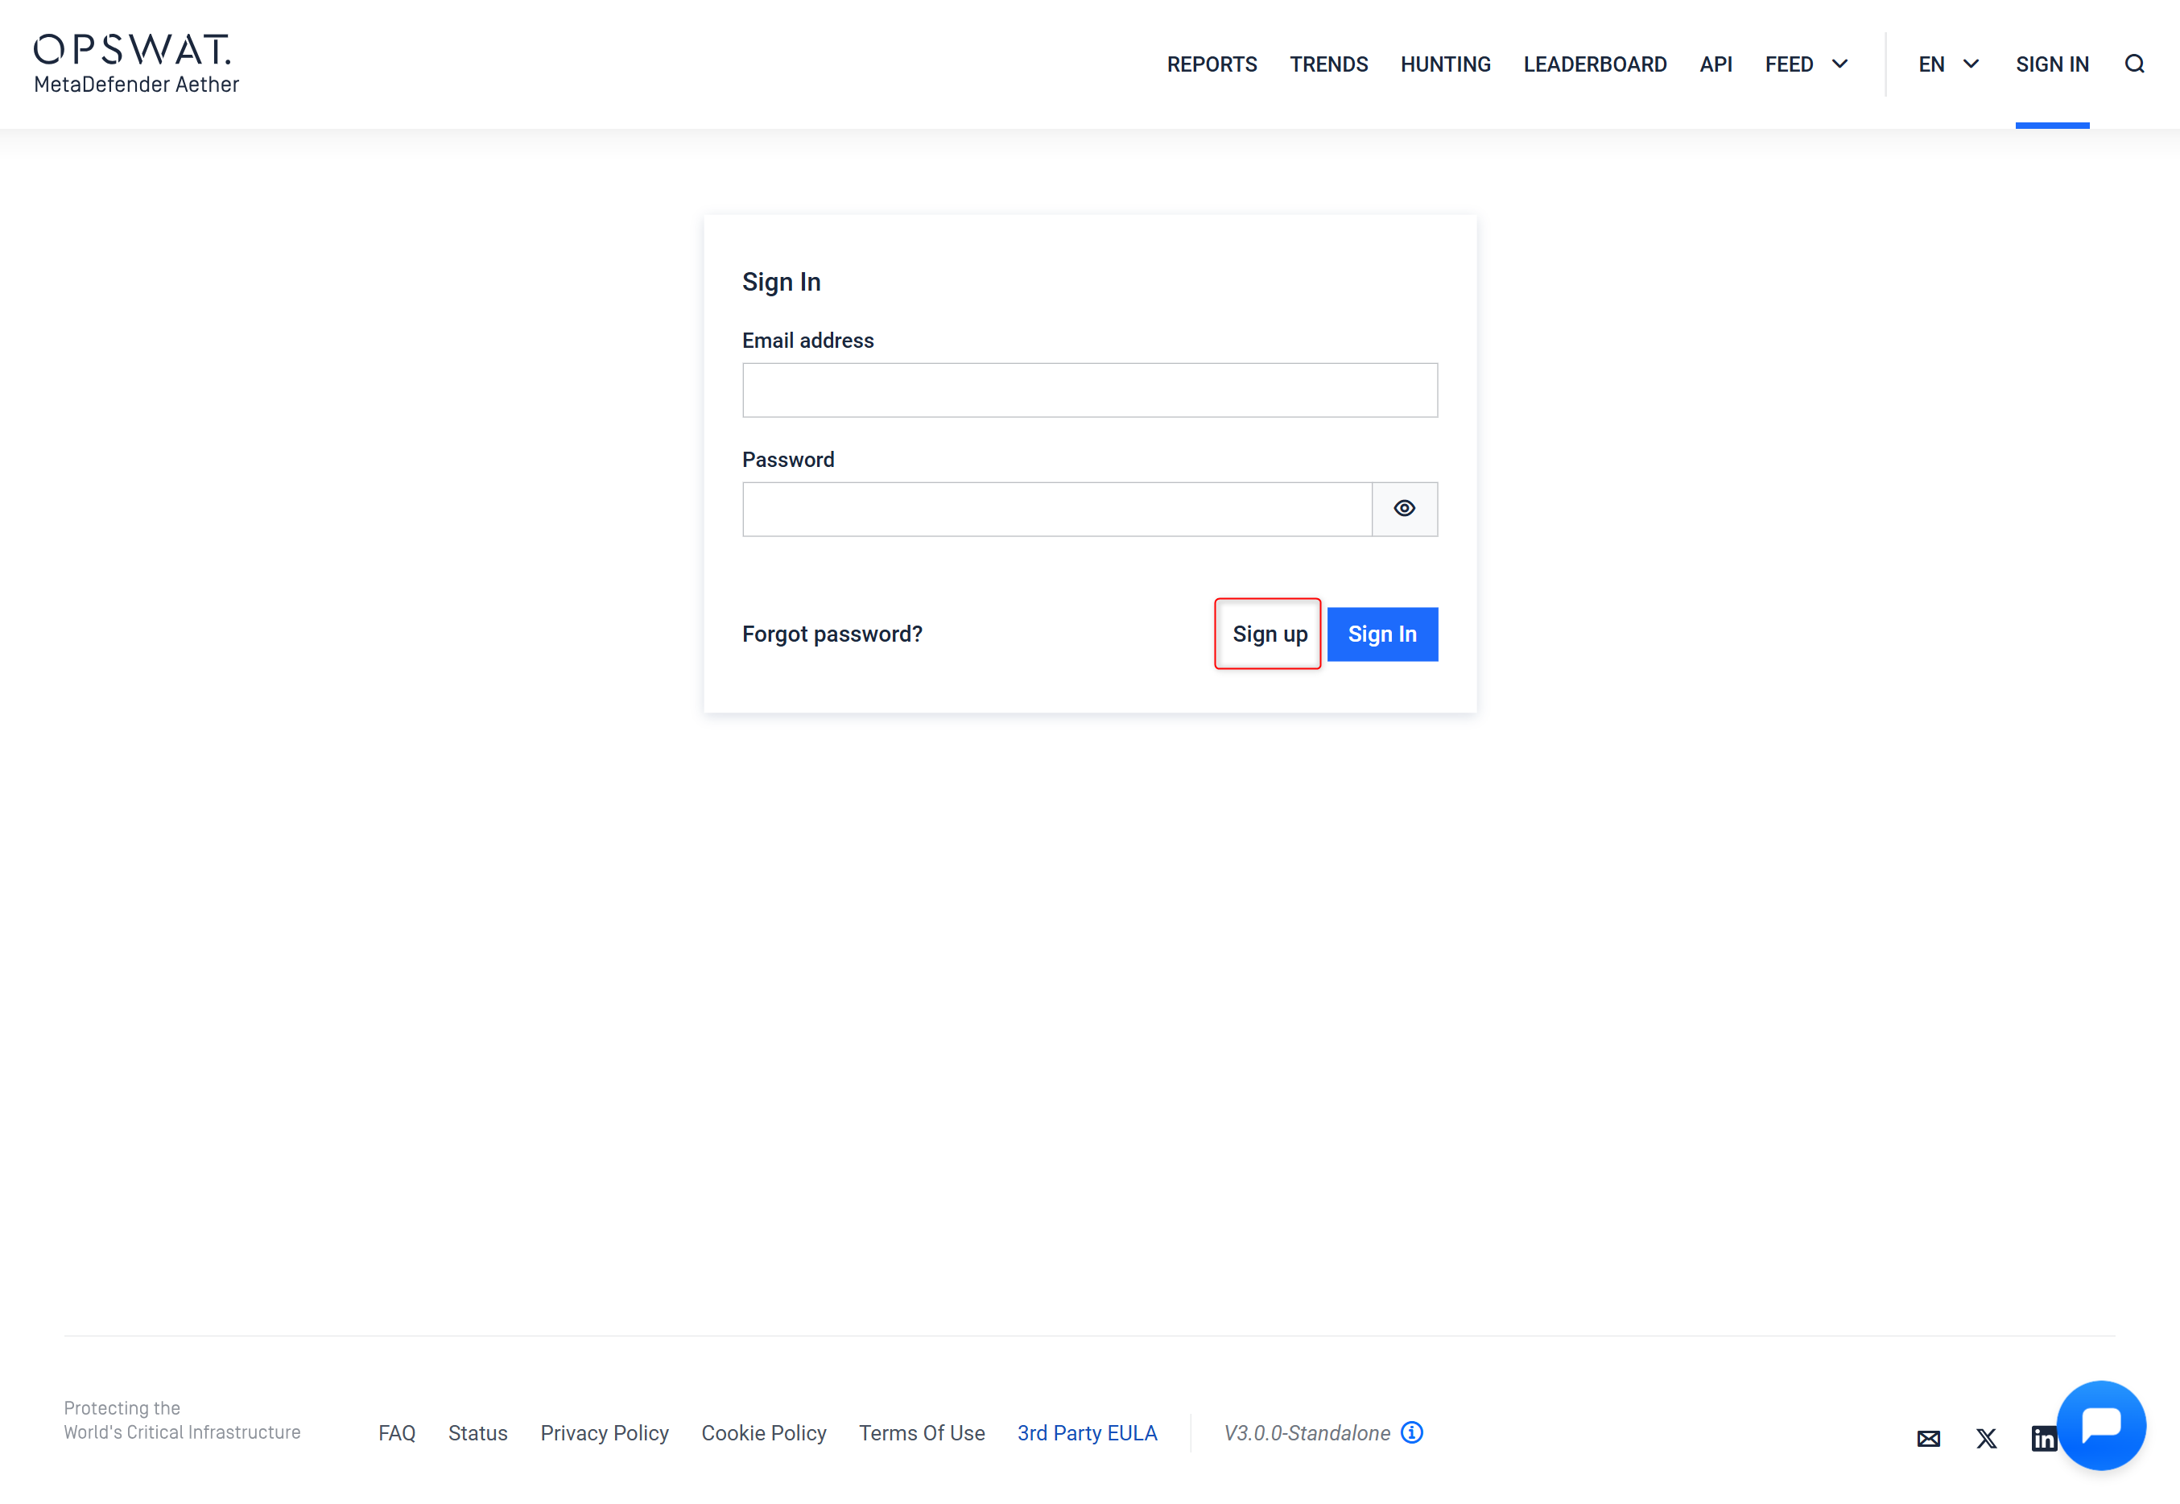
Task: Open the X (Twitter) social icon
Action: click(1986, 1438)
